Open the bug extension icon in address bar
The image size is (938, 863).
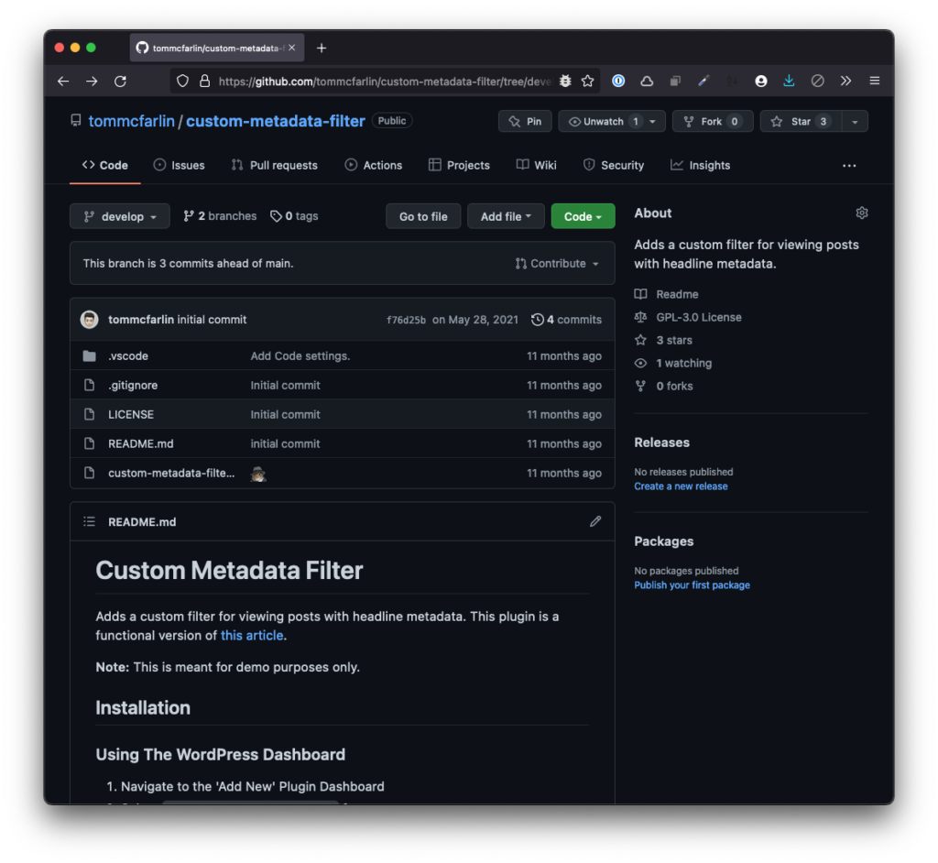(564, 81)
